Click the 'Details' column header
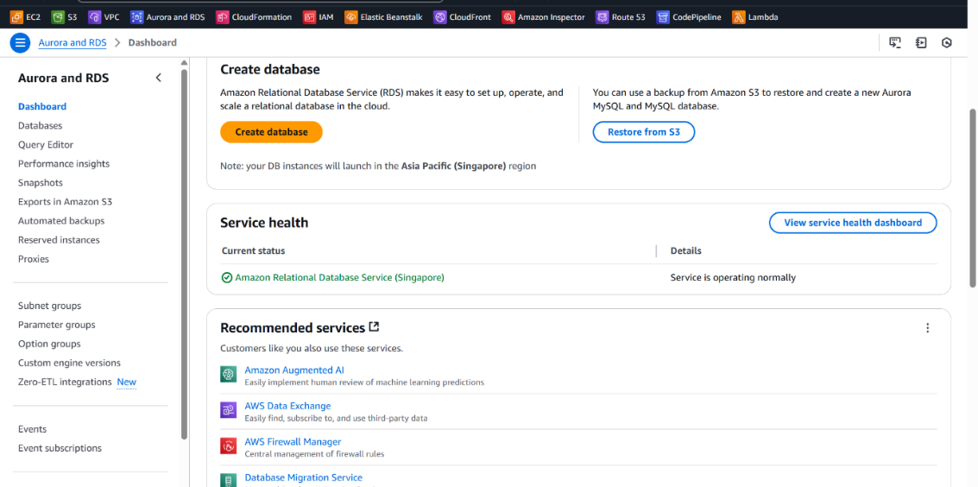Viewport: 978px width, 487px height. [x=686, y=250]
